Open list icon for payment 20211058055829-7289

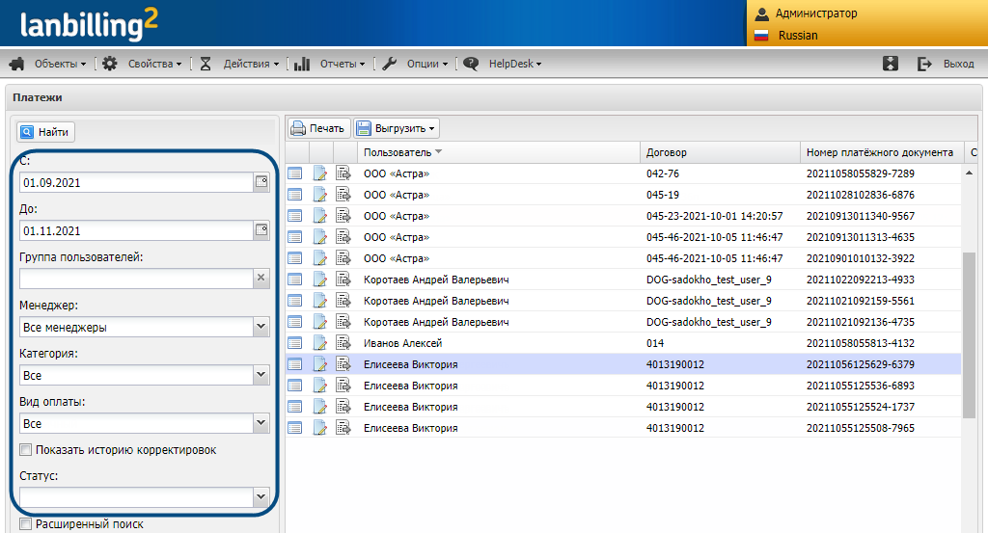[295, 173]
